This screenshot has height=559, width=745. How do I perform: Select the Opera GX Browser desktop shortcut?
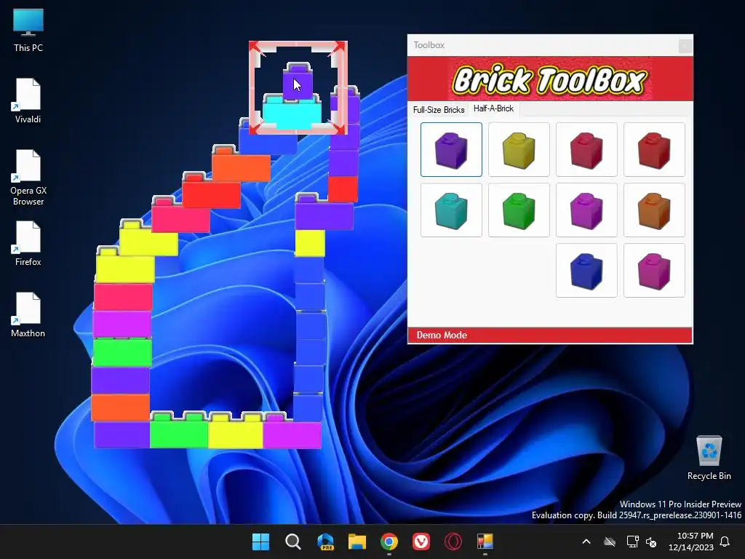(28, 178)
